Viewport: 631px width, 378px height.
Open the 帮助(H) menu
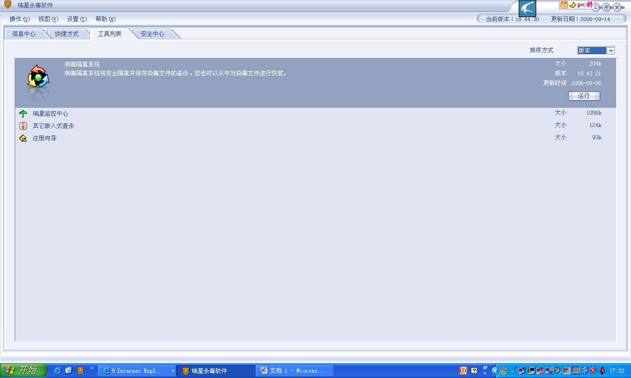click(105, 19)
